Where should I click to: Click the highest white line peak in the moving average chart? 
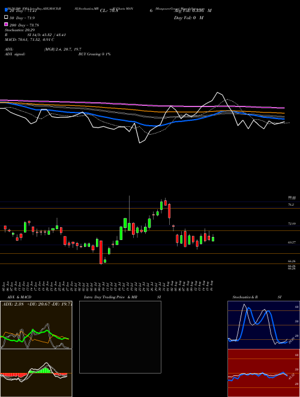pos(217,93)
